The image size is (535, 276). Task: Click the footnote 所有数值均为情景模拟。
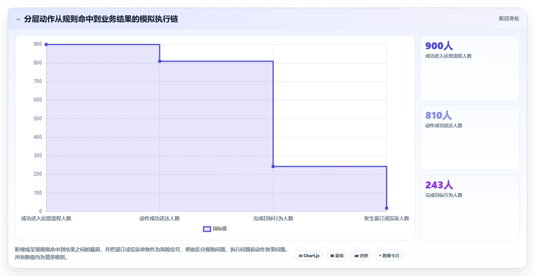coord(42,258)
